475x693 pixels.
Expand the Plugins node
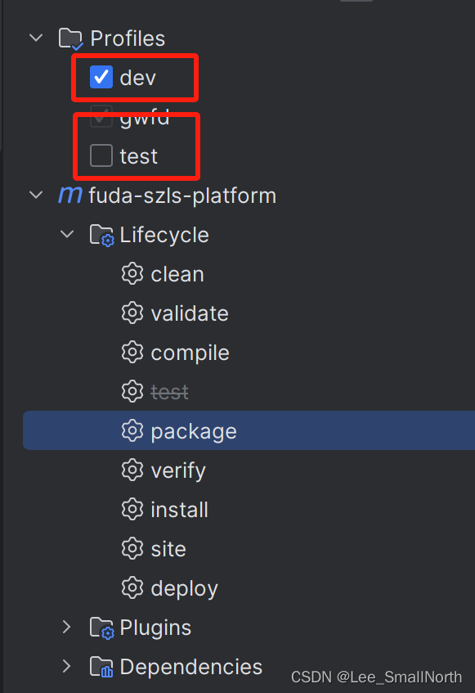point(66,627)
